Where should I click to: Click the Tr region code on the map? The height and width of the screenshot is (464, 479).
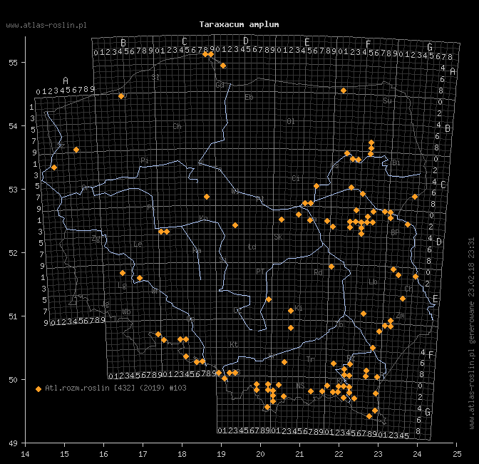tap(310, 359)
